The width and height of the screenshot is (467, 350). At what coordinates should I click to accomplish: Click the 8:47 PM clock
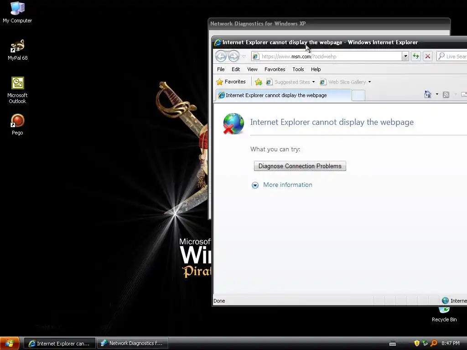tap(450, 344)
